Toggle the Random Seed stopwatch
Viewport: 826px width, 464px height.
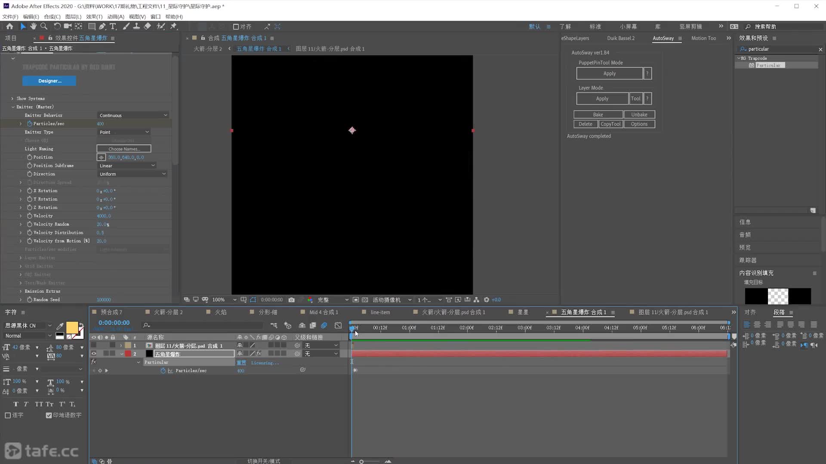click(x=30, y=300)
